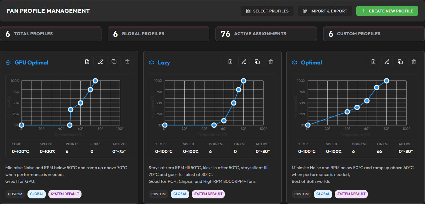This screenshot has width=425, height=204.
Task: Click the export icon on GPU Optimal card
Action: [x=87, y=62]
